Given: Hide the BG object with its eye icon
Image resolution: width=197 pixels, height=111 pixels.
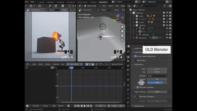Looking at the screenshot, I should [167, 28].
